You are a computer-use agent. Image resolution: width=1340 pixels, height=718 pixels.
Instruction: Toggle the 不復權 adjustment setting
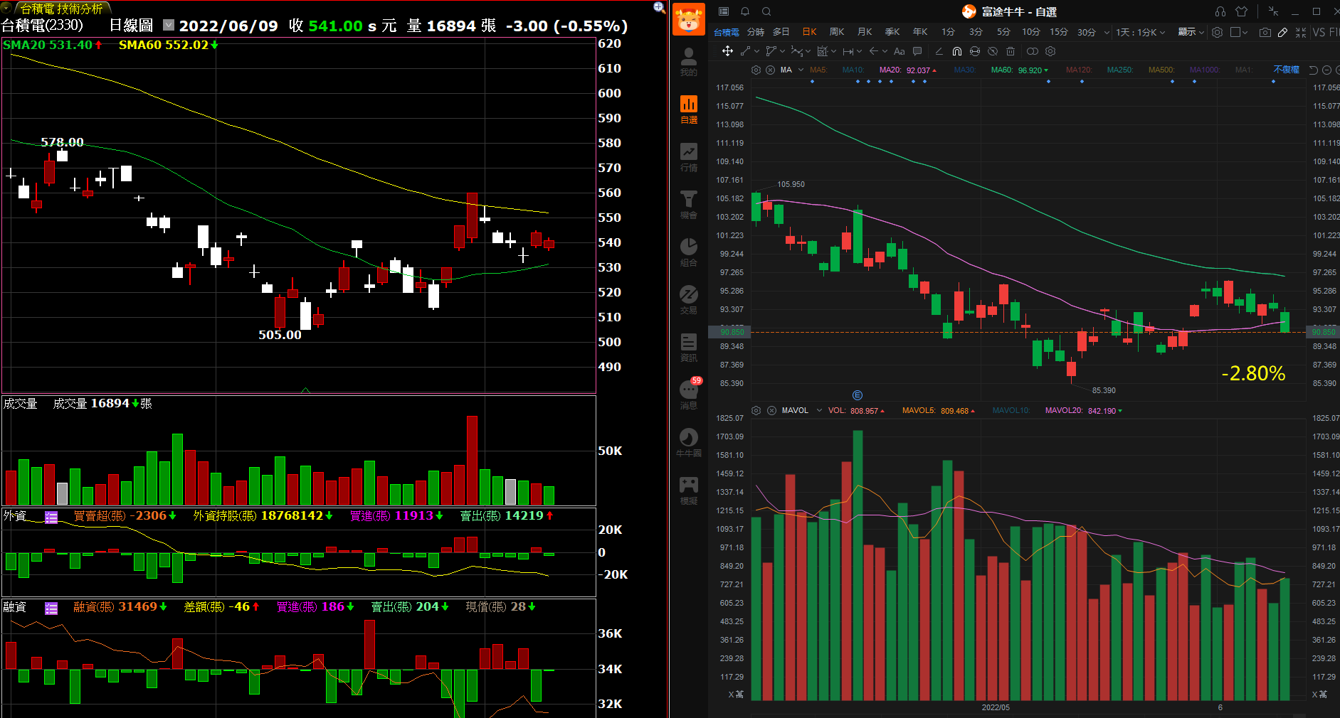1286,70
